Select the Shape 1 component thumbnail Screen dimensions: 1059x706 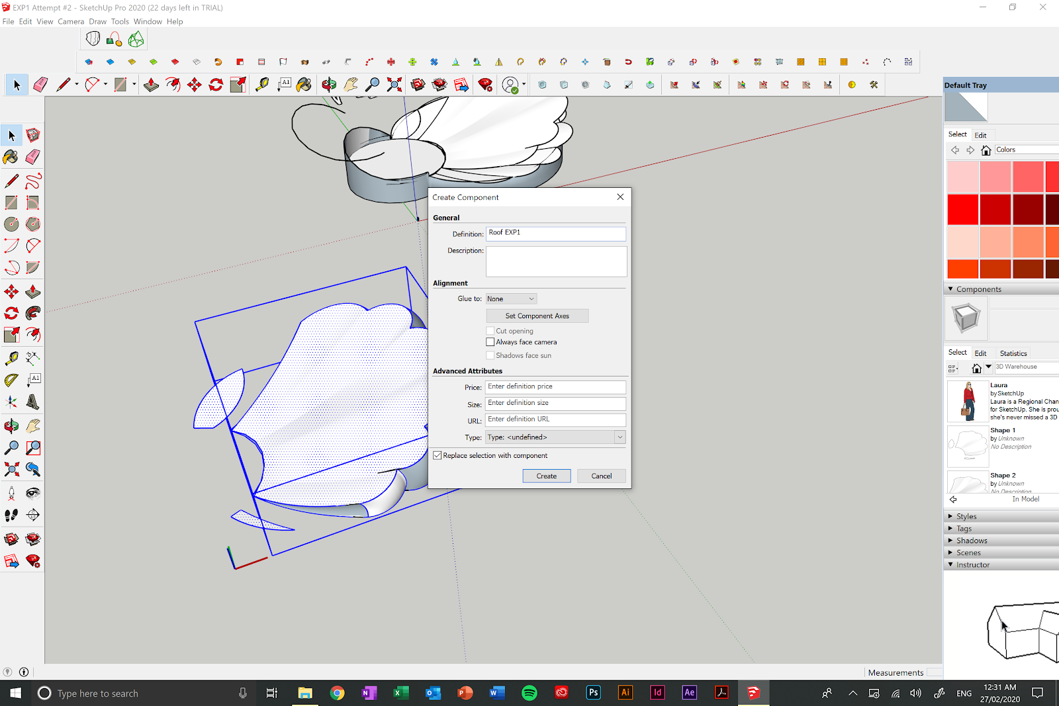pos(968,447)
